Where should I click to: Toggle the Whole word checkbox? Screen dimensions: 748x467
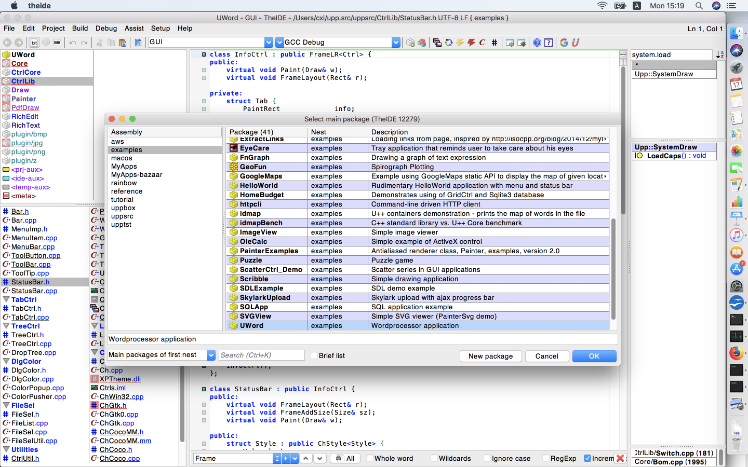tap(370, 458)
